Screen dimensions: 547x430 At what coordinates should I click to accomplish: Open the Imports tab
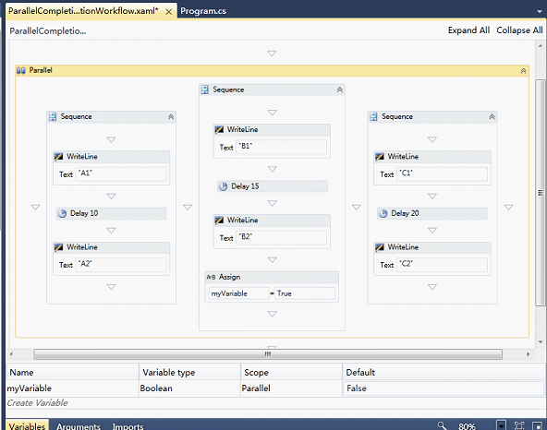tap(128, 426)
